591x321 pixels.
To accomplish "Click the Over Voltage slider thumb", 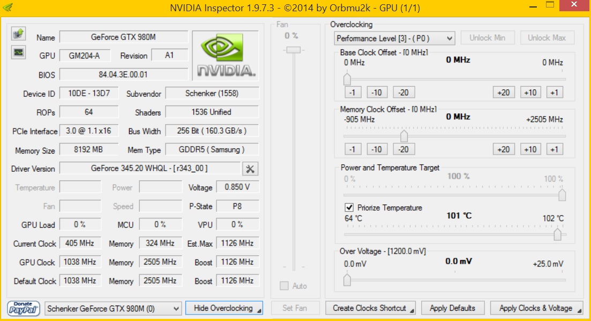I will tap(347, 280).
